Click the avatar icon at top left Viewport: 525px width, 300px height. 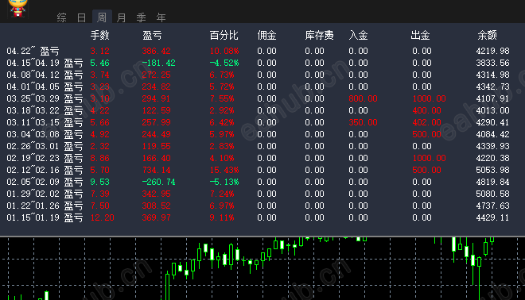coord(17,8)
